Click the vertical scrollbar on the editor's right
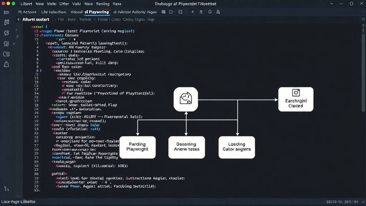 click(363, 72)
